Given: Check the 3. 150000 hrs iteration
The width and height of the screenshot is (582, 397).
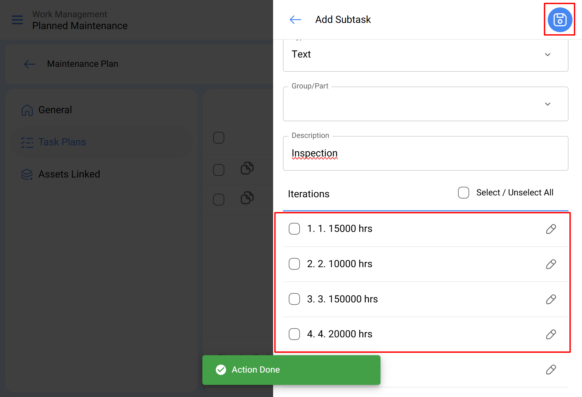Looking at the screenshot, I should tap(294, 299).
